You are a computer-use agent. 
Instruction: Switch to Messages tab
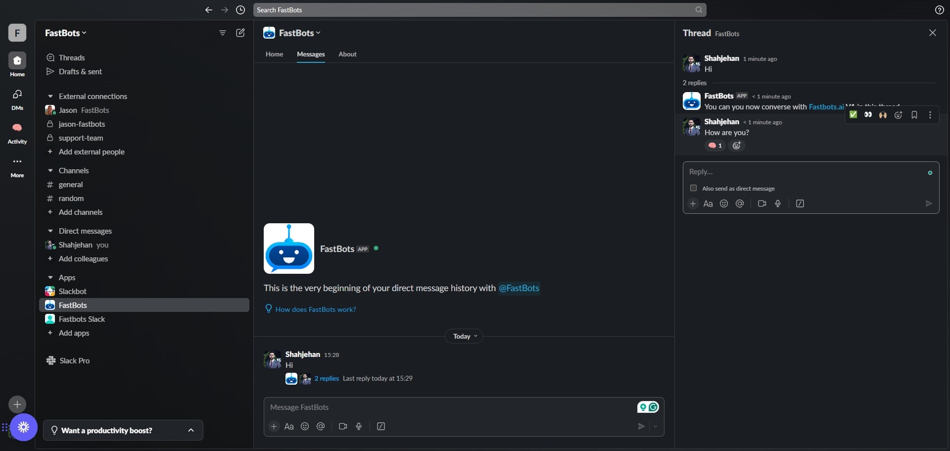(311, 54)
